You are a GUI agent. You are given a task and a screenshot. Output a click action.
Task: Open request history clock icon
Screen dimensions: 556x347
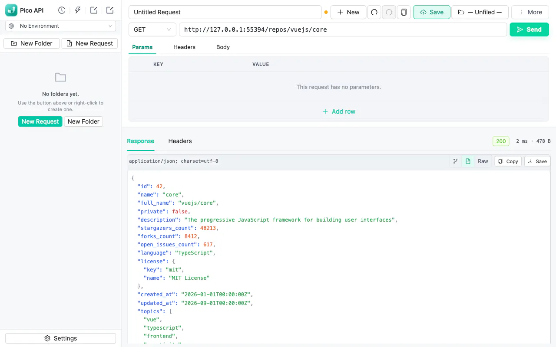click(x=62, y=10)
